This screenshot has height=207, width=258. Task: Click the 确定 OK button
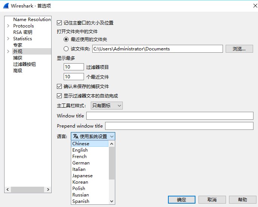pyautogui.click(x=182, y=199)
